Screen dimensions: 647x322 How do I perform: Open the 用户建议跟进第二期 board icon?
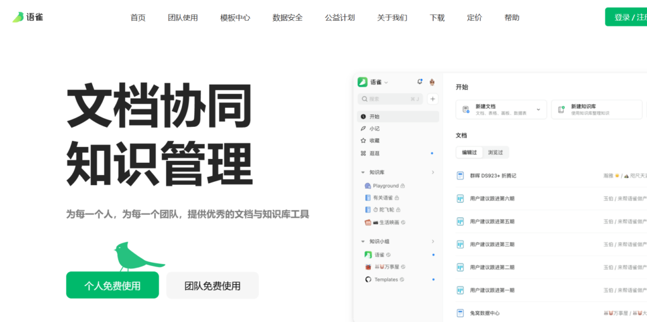pyautogui.click(x=460, y=267)
